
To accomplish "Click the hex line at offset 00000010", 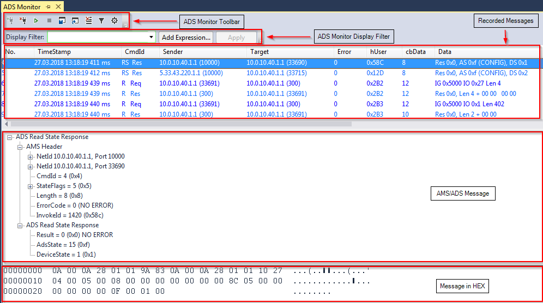I will 186,281.
